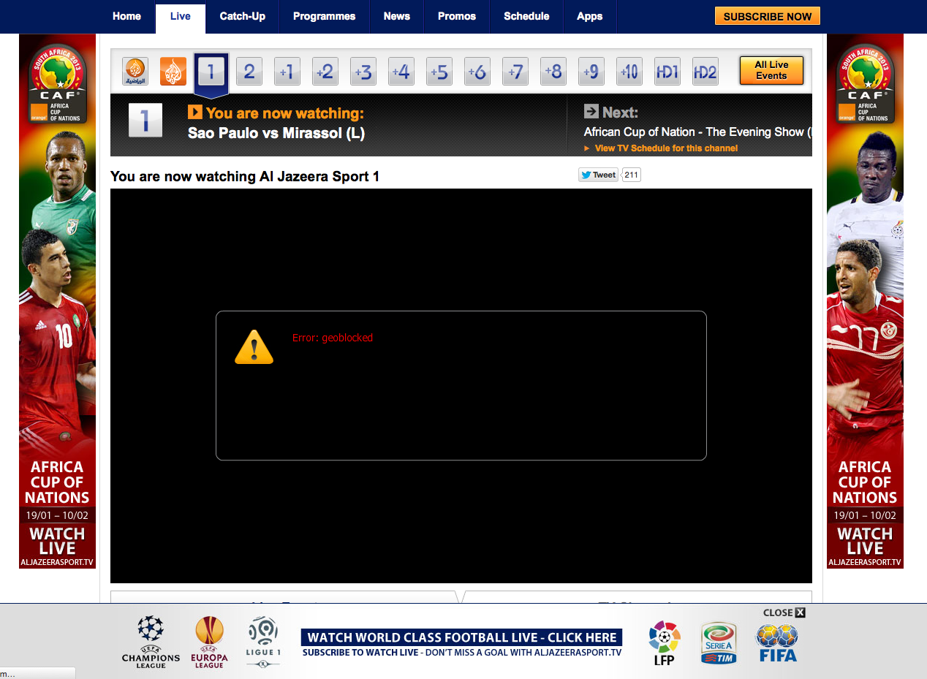Screen dimensions: 927x679
Task: Click the yellow warning triangle icon
Action: tap(254, 346)
